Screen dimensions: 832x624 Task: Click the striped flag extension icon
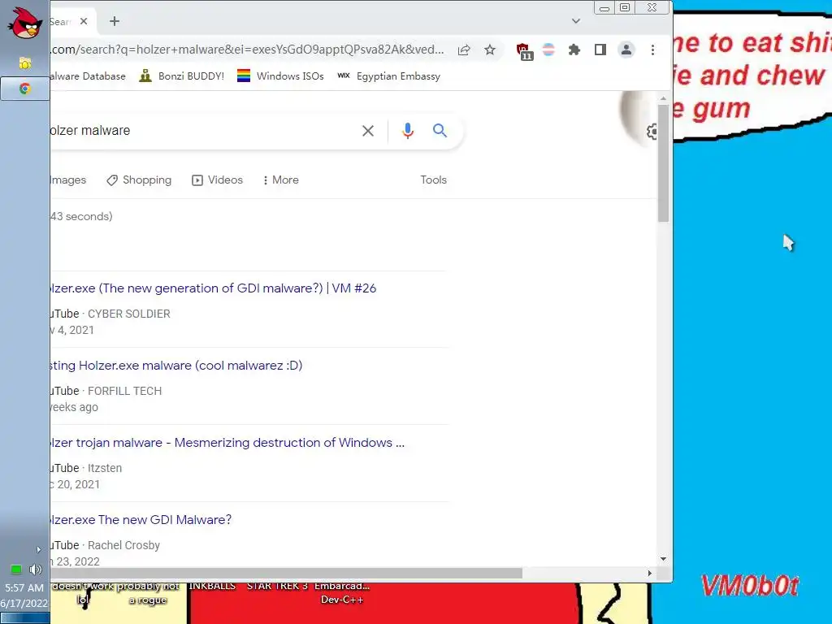548,50
